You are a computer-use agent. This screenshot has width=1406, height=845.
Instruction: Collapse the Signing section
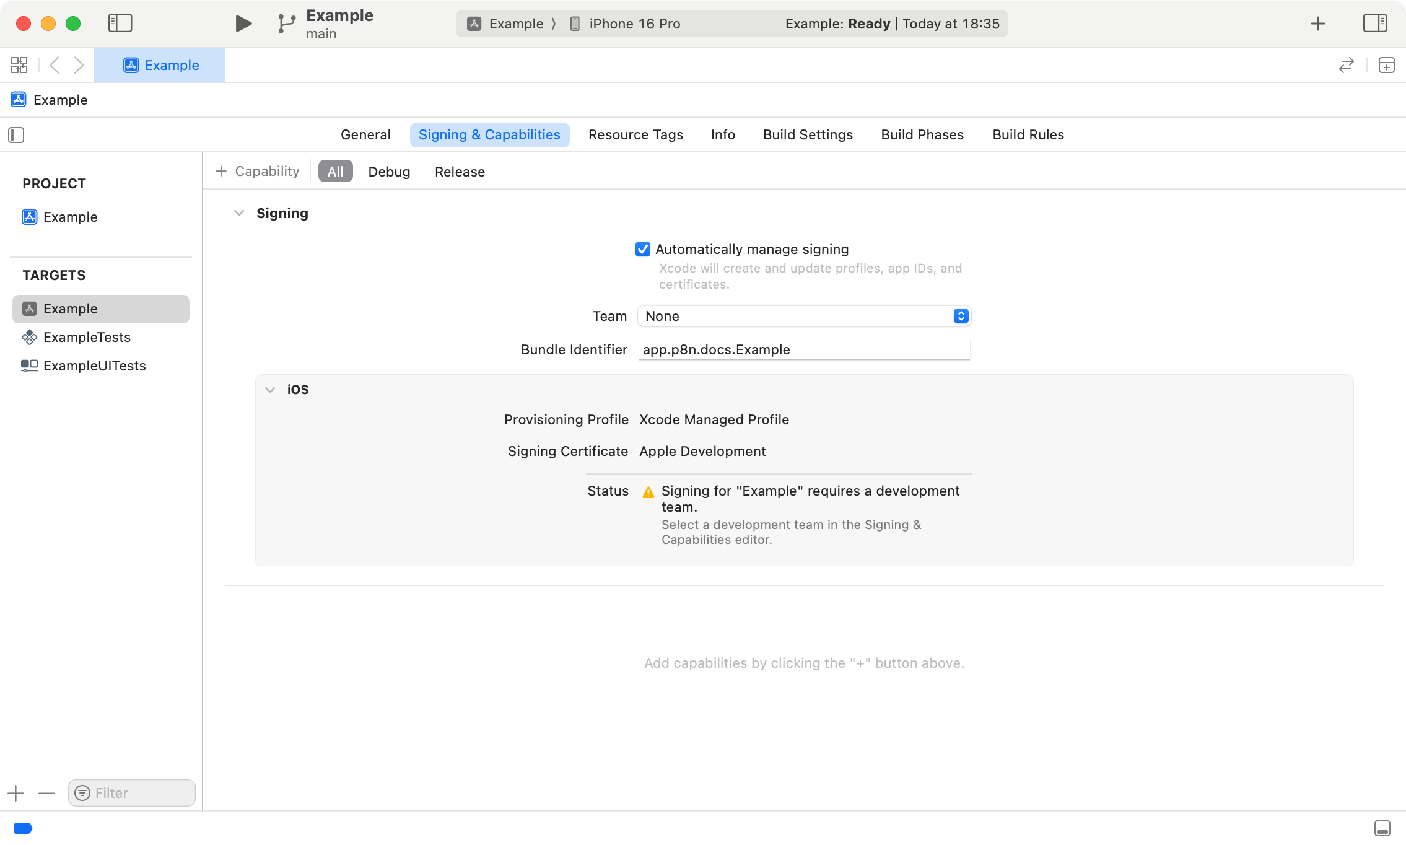tap(239, 213)
